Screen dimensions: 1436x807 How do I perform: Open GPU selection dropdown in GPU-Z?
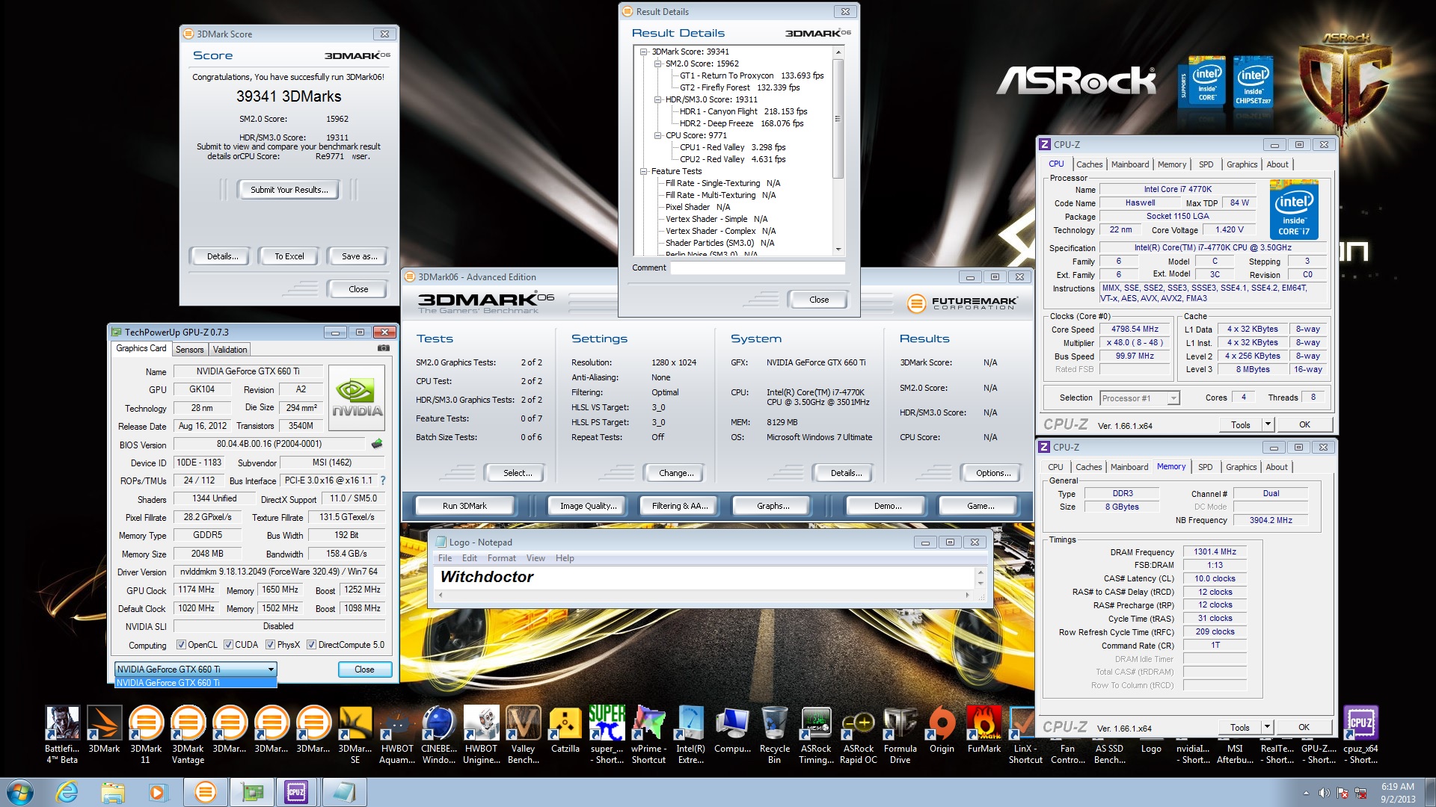click(x=271, y=670)
